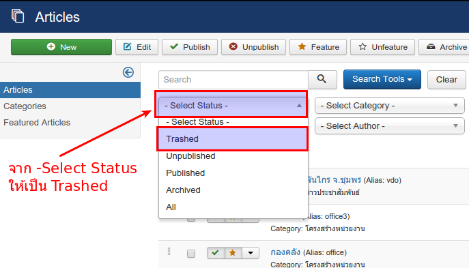469x268 pixels.
Task: Click the Unpublish toolbar button
Action: (x=254, y=47)
